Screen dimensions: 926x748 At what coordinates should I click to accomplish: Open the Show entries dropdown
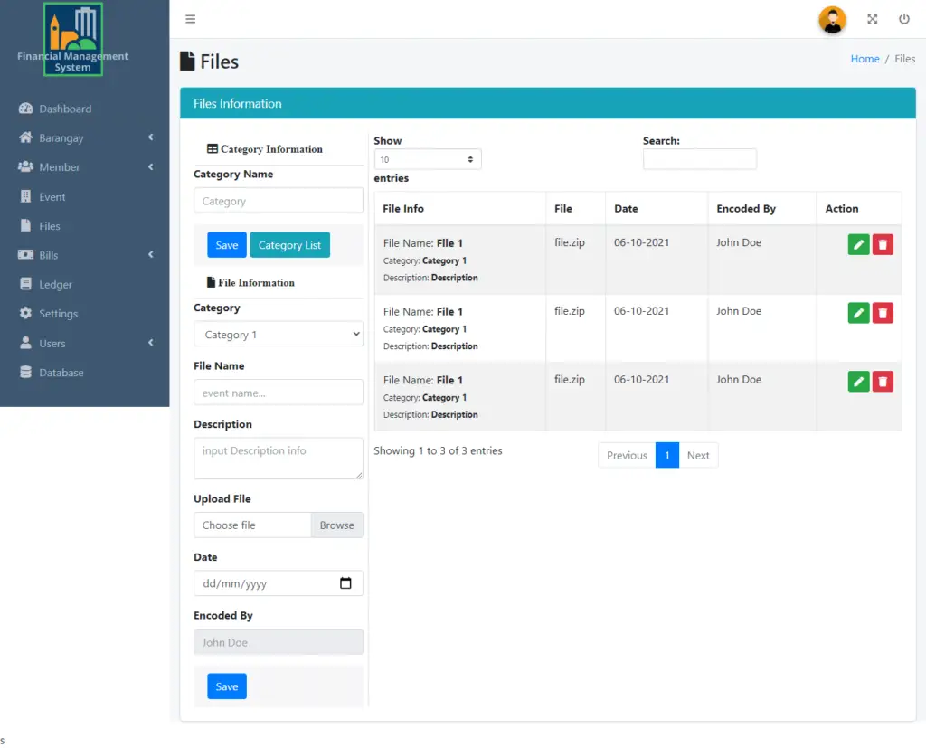click(x=427, y=158)
